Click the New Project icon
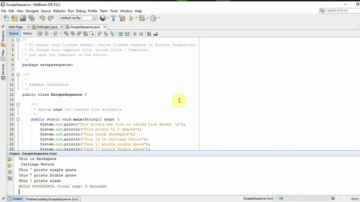The image size is (360, 202). (x=14, y=18)
